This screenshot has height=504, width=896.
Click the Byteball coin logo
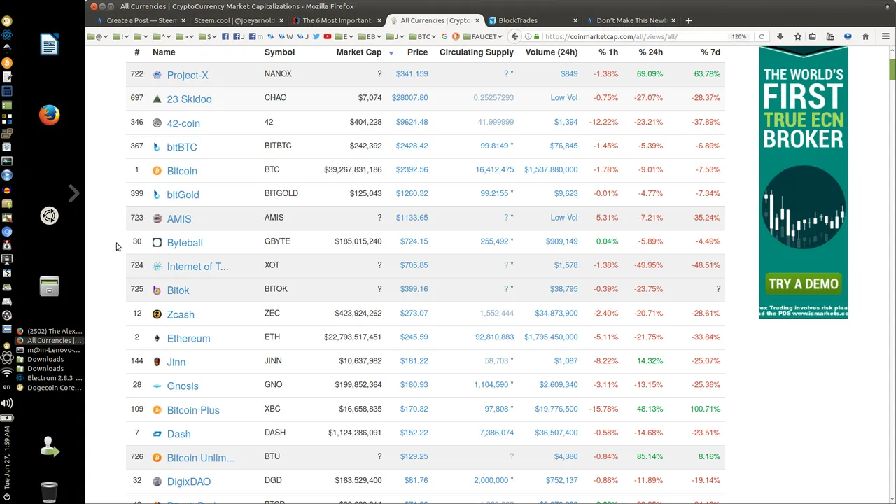(x=157, y=242)
